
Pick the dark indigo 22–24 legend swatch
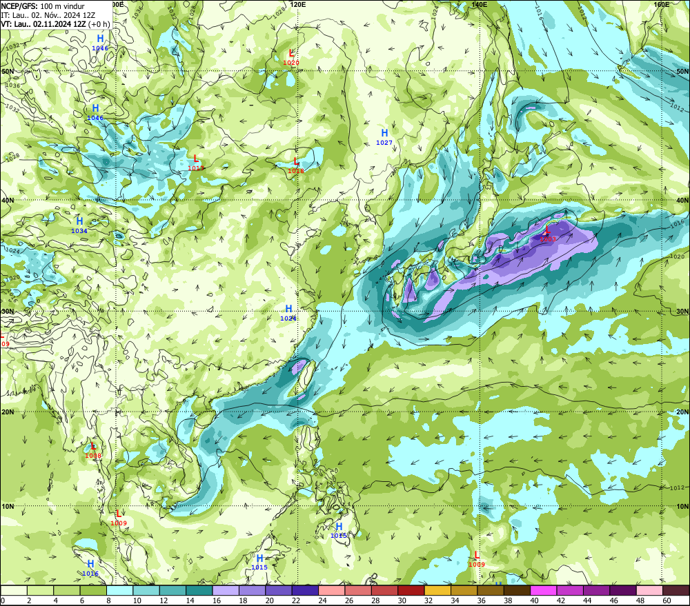click(305, 590)
